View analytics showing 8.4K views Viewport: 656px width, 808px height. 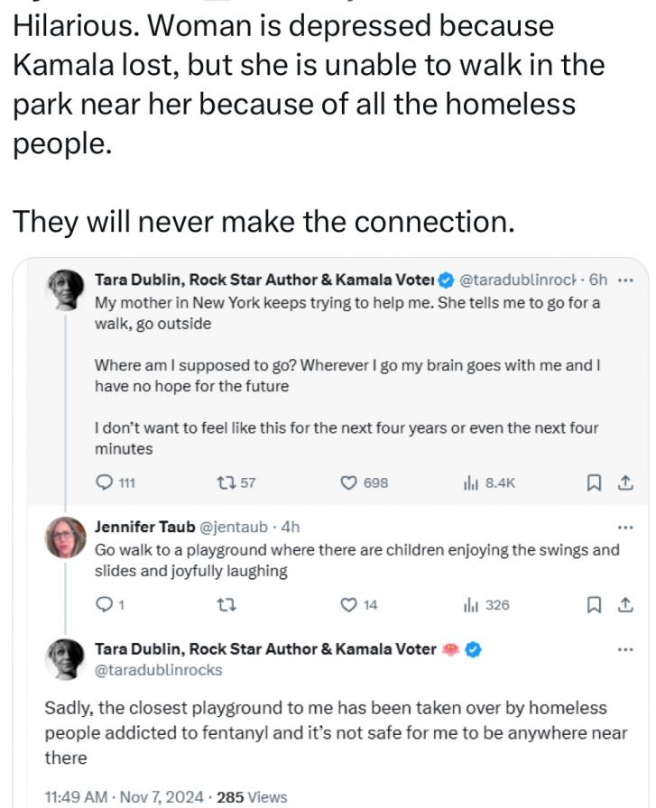(489, 482)
